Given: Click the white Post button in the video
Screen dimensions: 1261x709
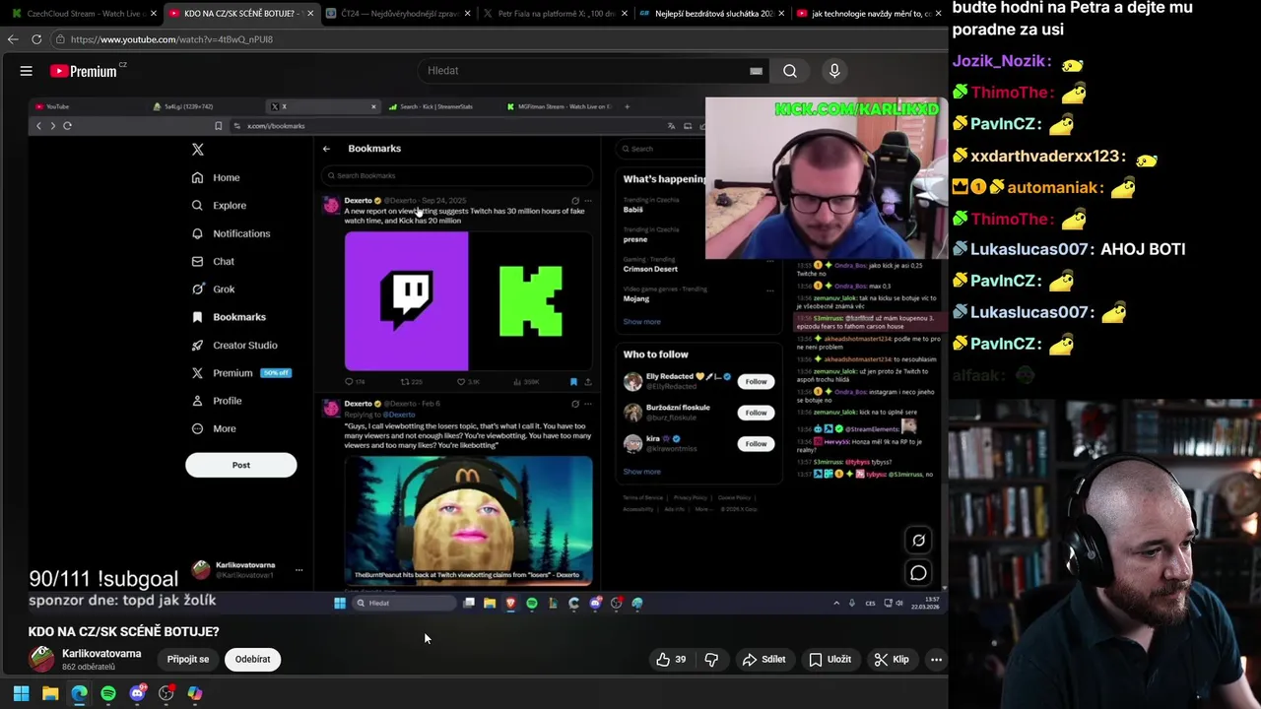Looking at the screenshot, I should point(241,465).
